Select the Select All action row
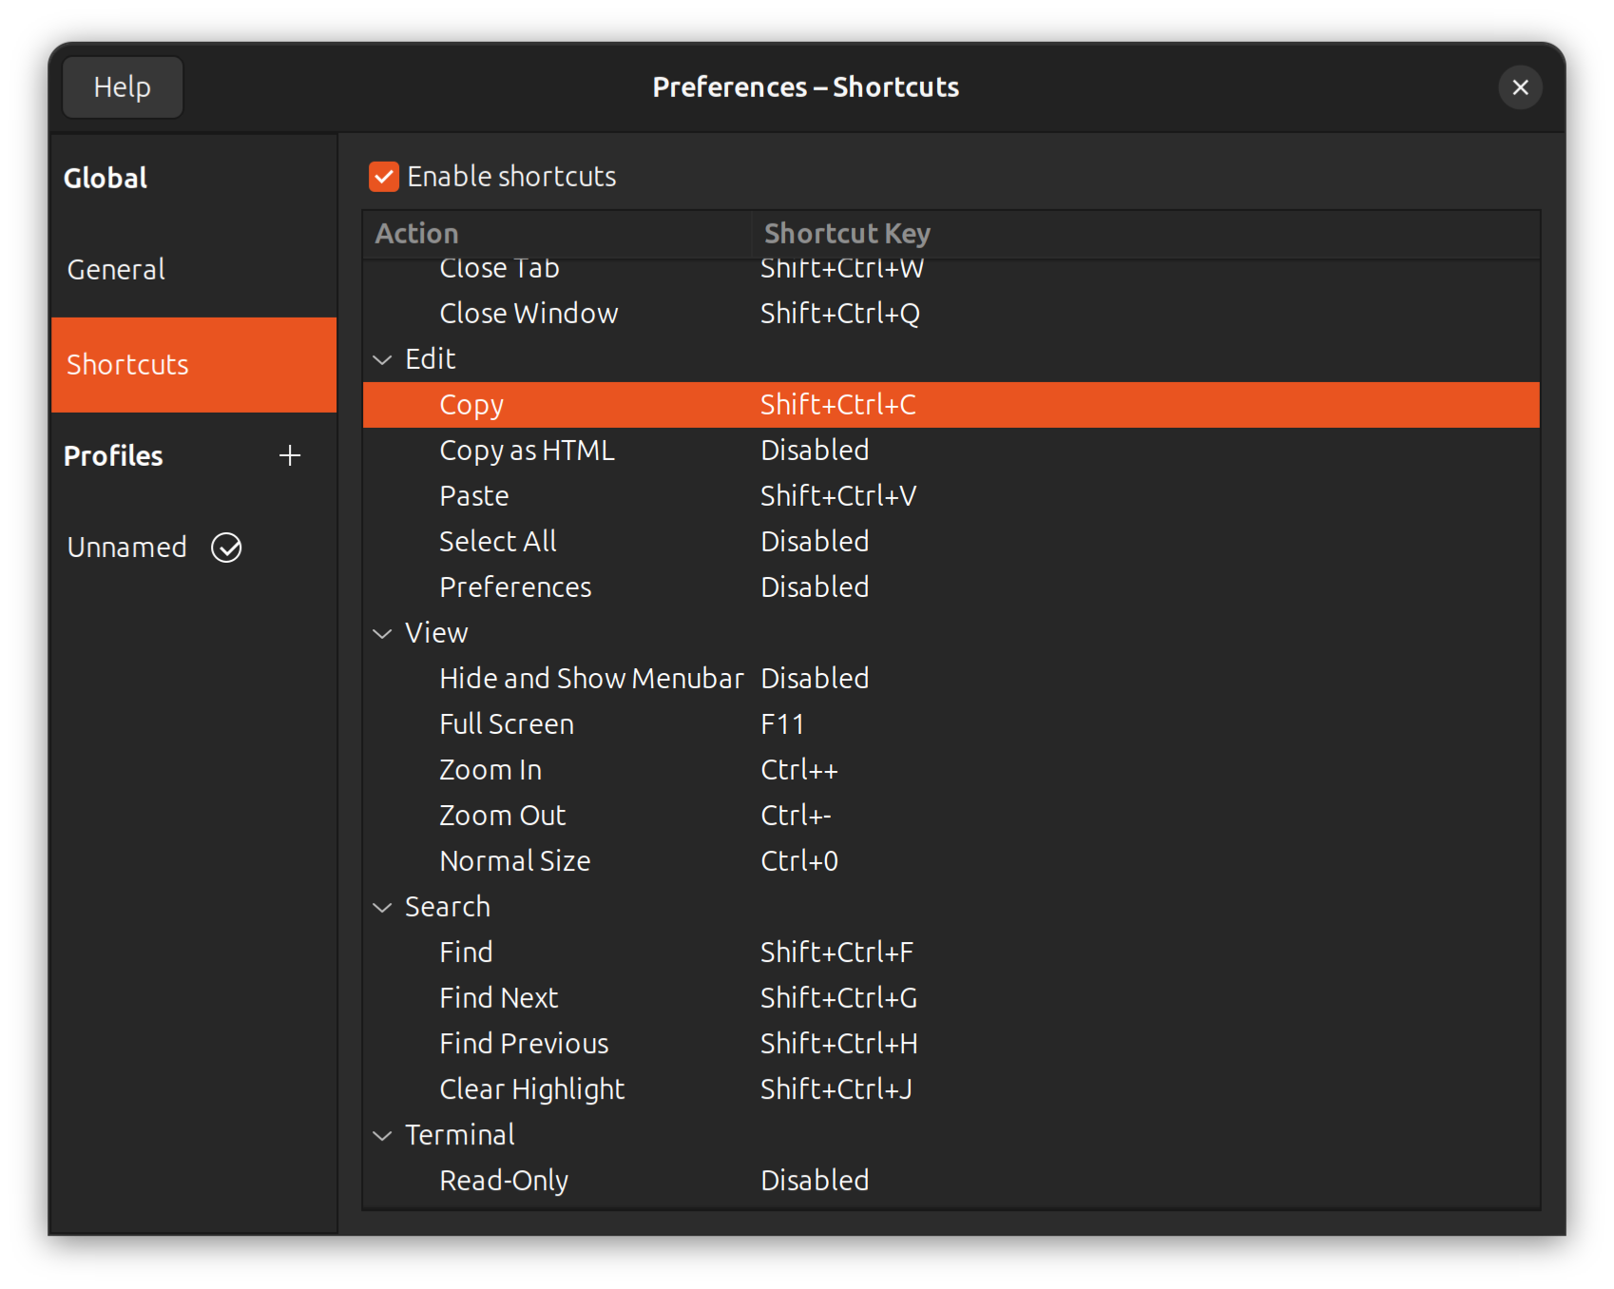1614x1289 pixels. point(951,542)
